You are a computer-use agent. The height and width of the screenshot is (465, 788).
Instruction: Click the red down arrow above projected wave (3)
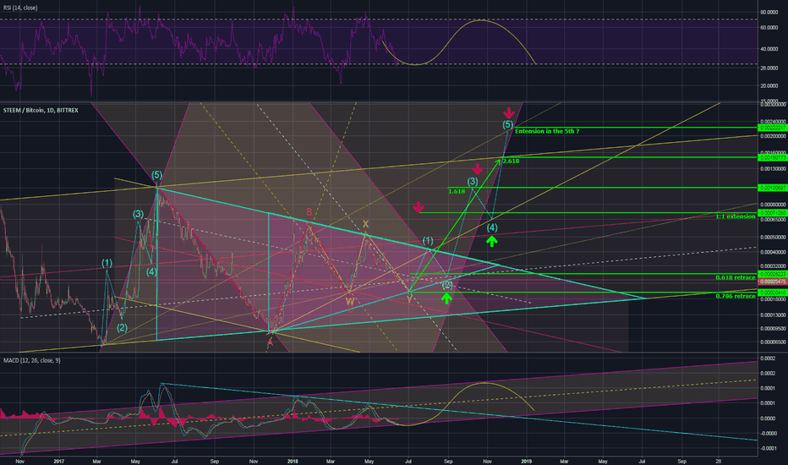tap(478, 169)
